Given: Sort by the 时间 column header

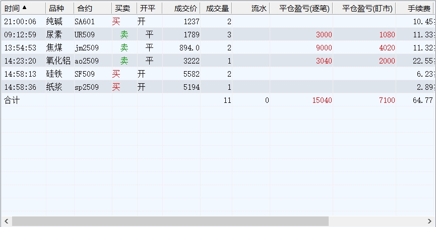Looking at the screenshot, I should point(23,9).
